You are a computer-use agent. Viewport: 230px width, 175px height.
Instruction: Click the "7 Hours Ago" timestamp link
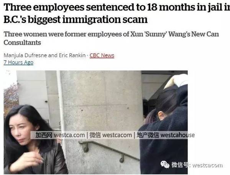click(19, 63)
